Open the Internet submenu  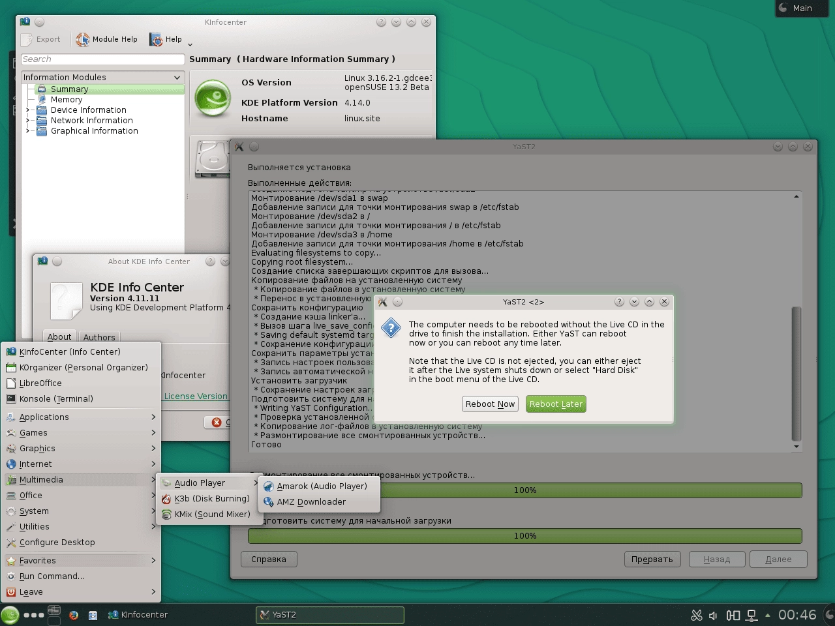(82, 464)
